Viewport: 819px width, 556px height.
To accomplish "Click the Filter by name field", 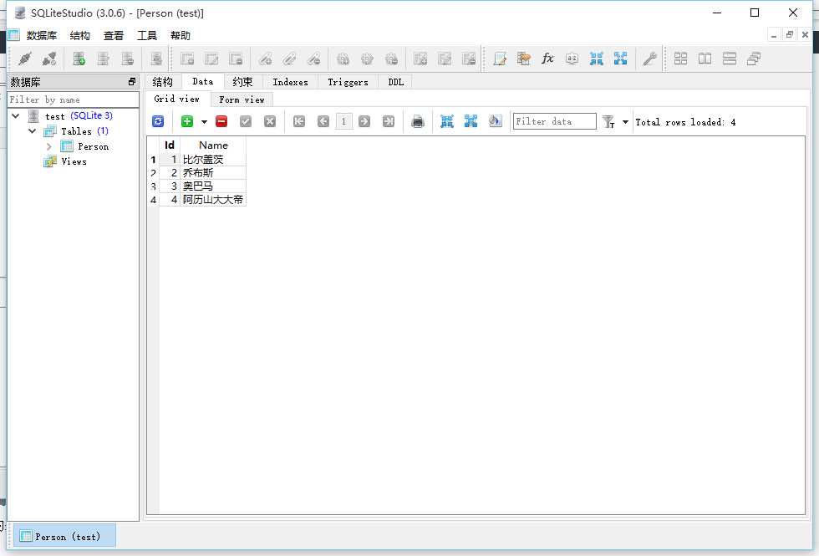I will [74, 99].
